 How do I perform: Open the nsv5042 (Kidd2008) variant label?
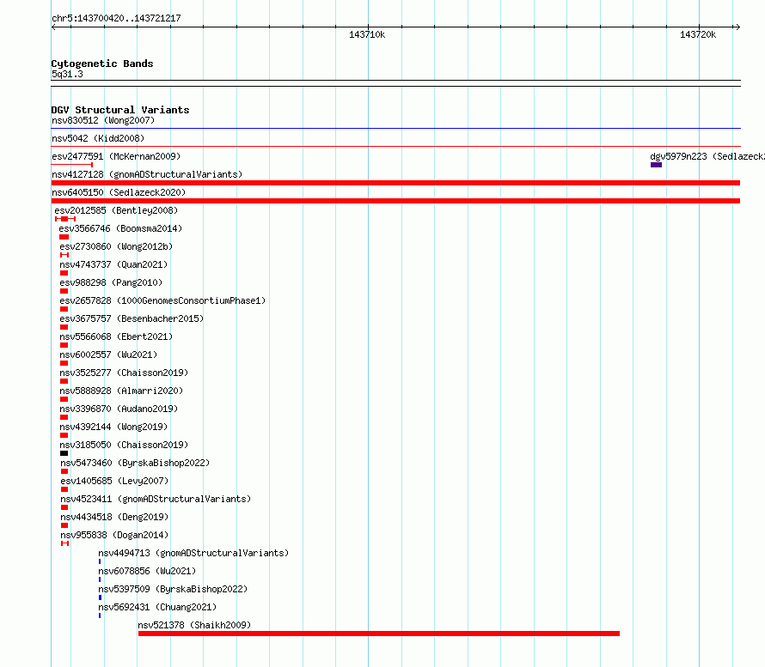click(98, 138)
